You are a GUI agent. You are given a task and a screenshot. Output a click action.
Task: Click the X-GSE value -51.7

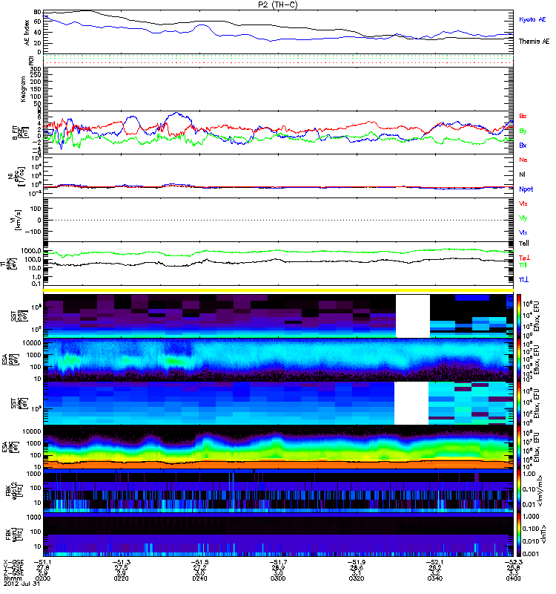(x=278, y=562)
